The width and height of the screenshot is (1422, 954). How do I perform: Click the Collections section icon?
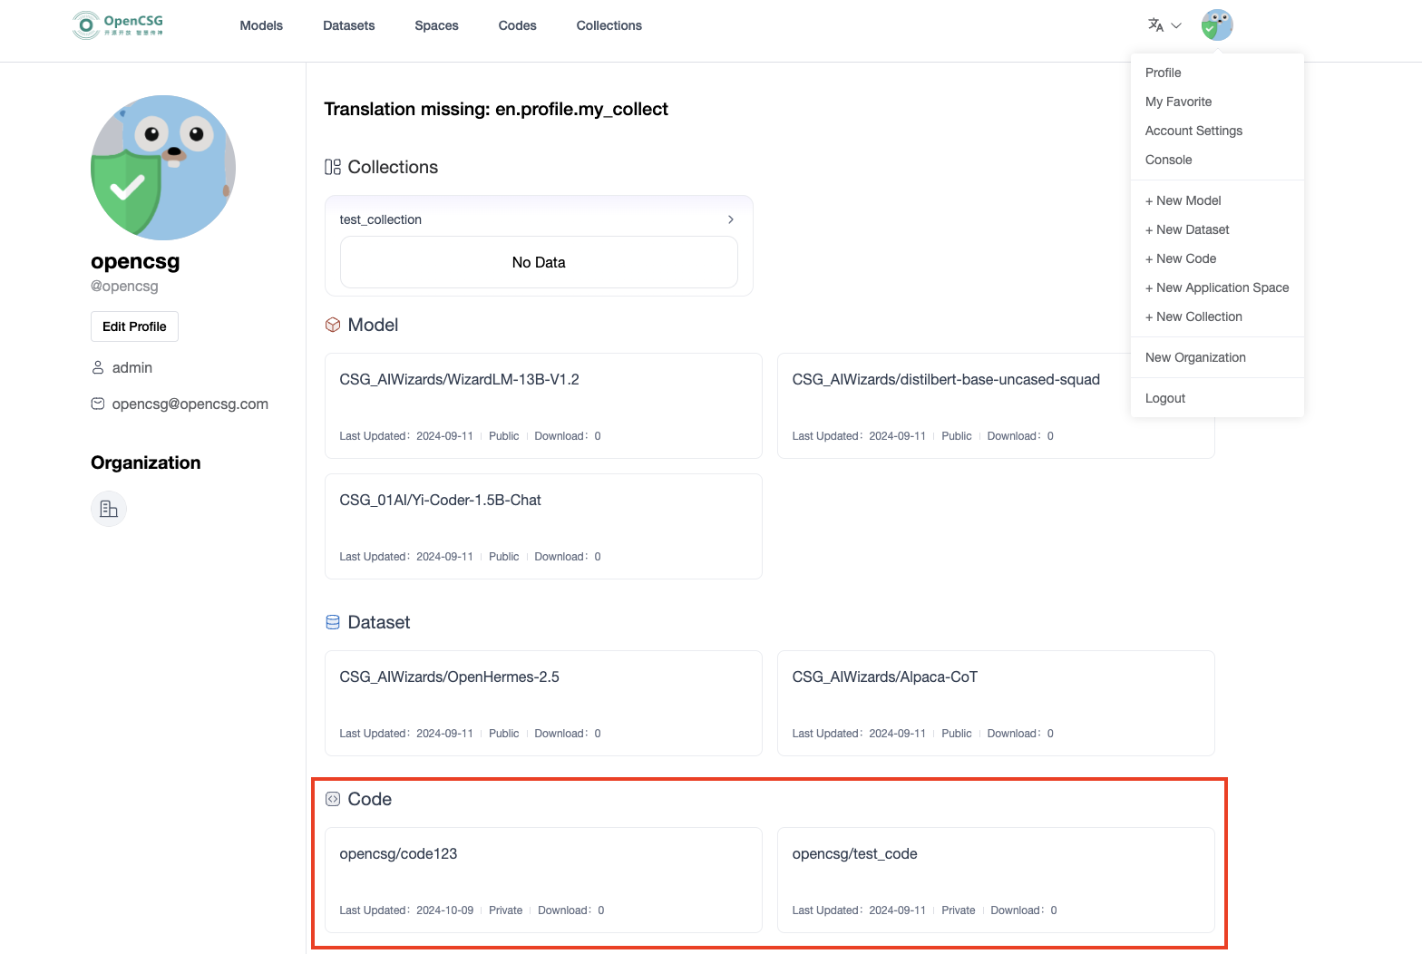[333, 167]
